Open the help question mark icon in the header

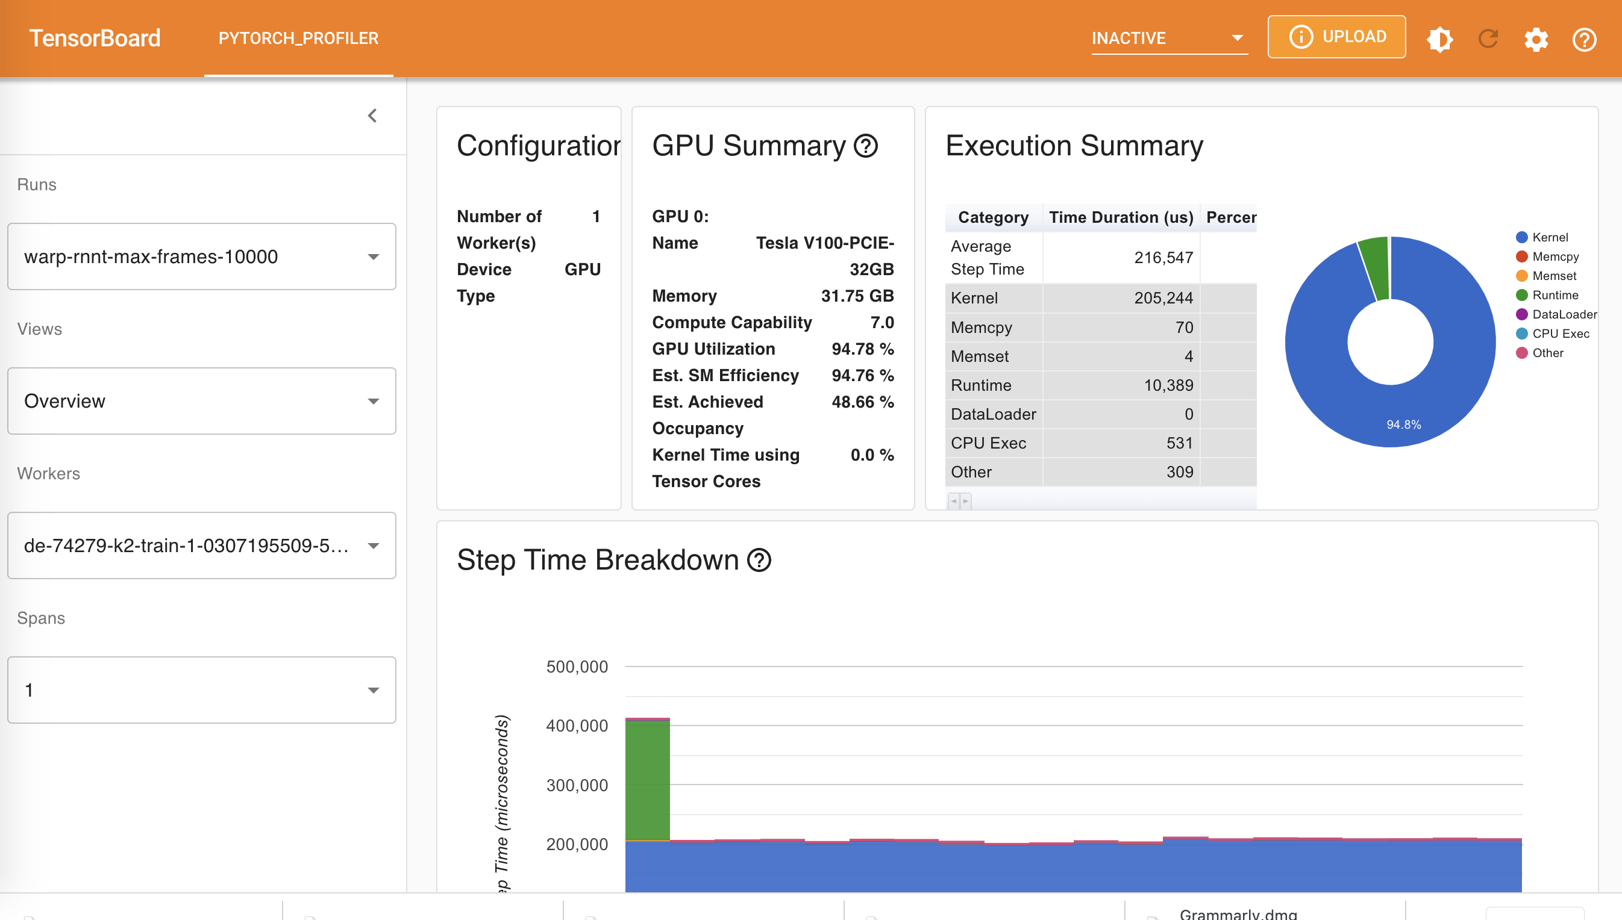point(1584,39)
